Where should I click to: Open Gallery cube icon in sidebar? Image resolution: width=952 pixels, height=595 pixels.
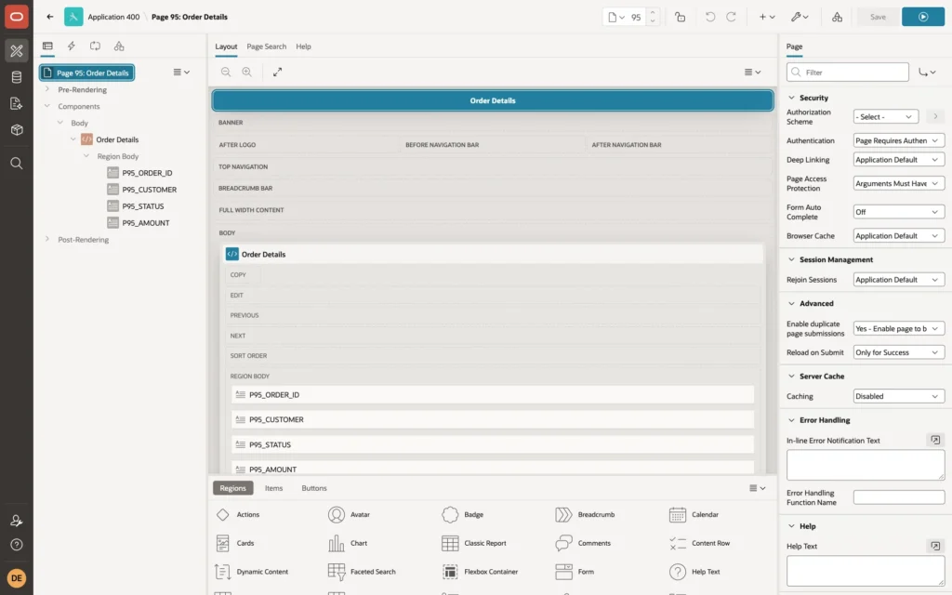(x=17, y=130)
